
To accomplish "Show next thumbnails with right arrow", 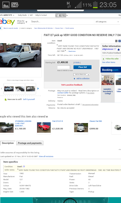I will tap(38, 89).
